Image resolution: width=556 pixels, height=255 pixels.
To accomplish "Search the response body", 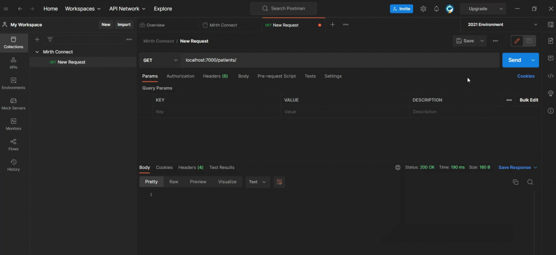I will coord(530,182).
